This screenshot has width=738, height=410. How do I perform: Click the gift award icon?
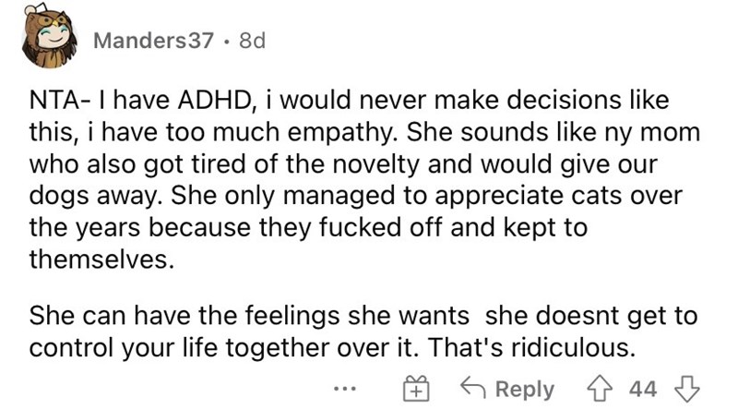[418, 390]
